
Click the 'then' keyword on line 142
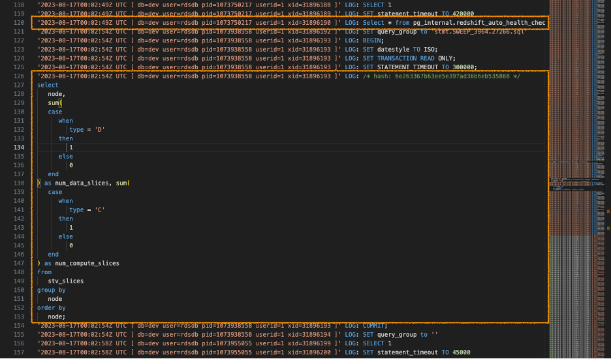pos(65,219)
